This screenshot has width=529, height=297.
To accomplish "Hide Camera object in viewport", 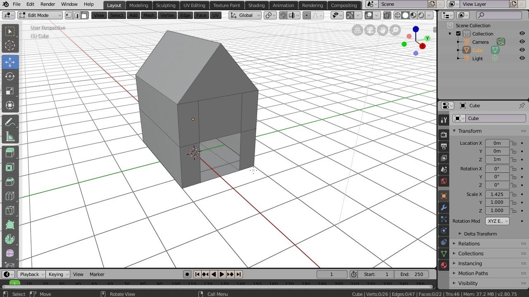I will [522, 42].
